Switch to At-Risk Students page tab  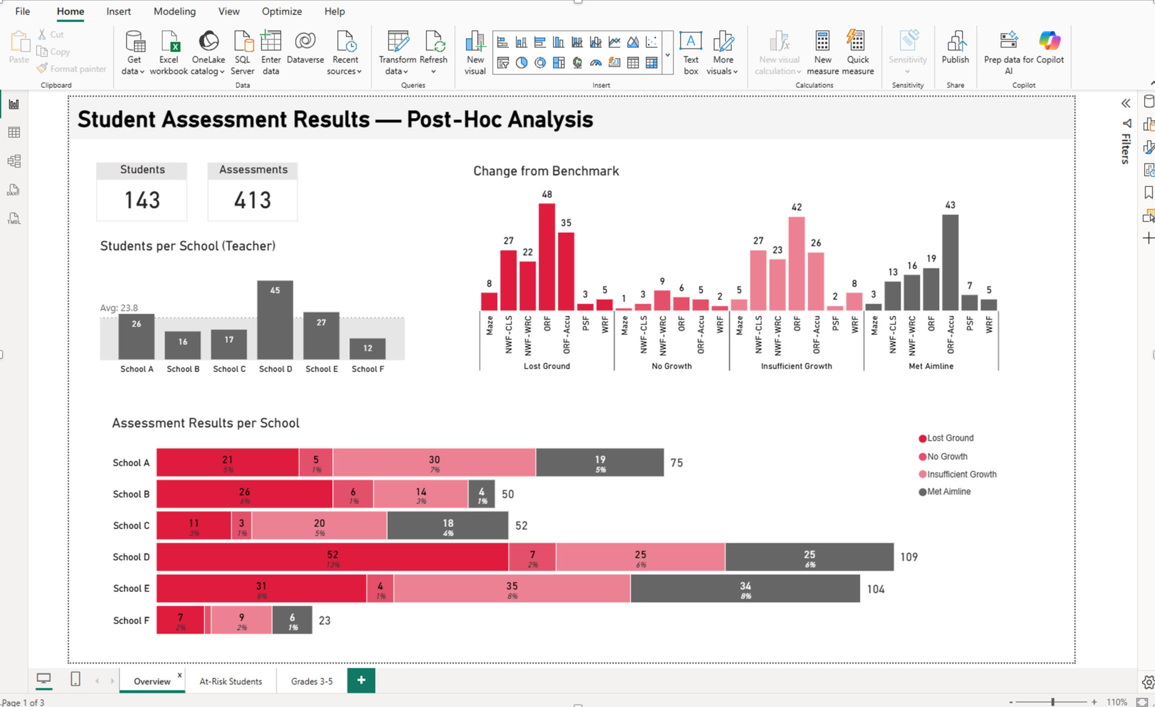231,681
